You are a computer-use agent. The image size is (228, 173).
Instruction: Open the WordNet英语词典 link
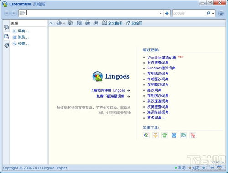point(161,58)
